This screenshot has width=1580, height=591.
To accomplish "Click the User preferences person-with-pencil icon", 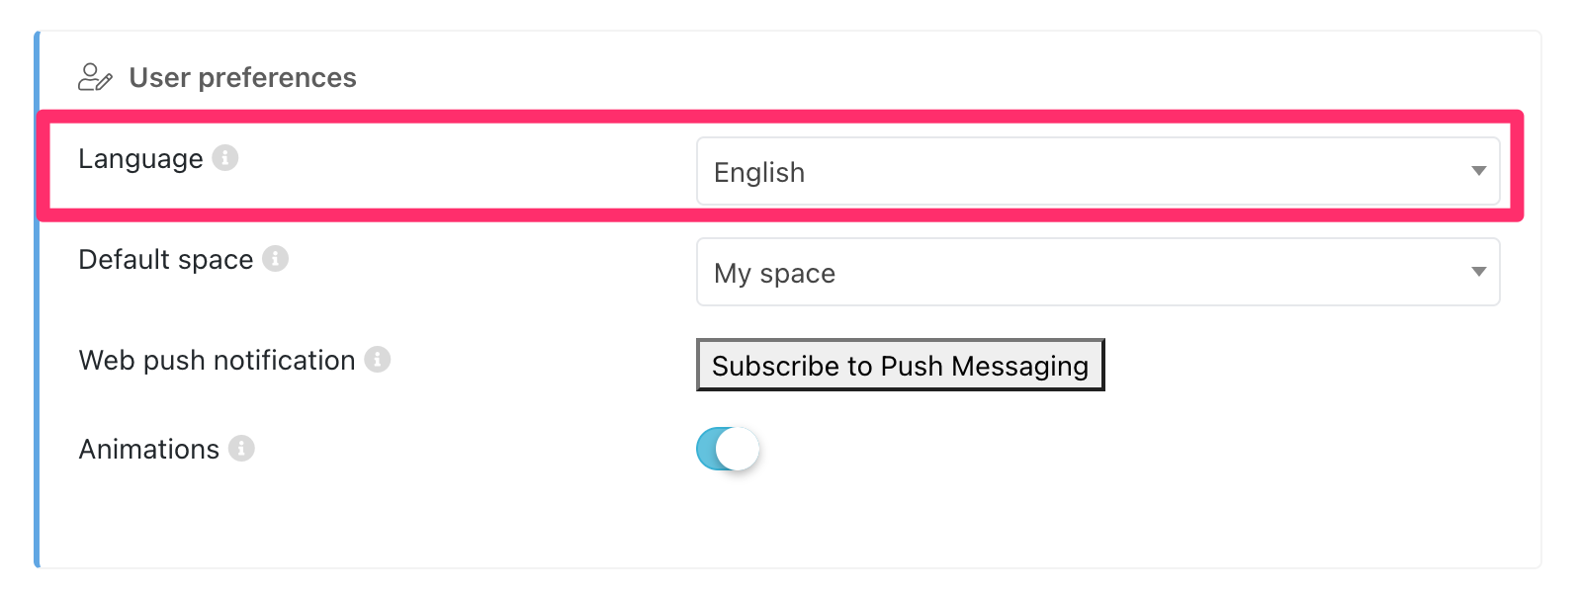I will [x=96, y=76].
